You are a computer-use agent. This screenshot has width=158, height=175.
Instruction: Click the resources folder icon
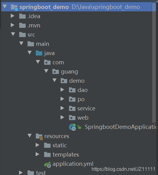(39, 137)
